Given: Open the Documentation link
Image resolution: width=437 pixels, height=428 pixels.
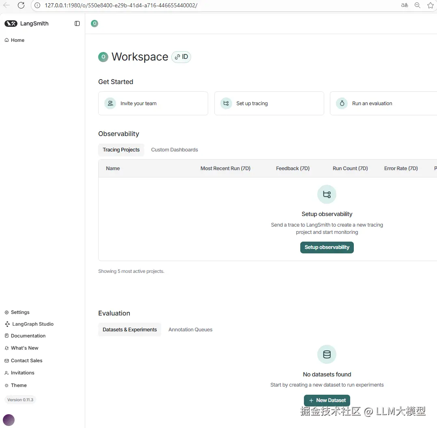Looking at the screenshot, I should [x=28, y=336].
